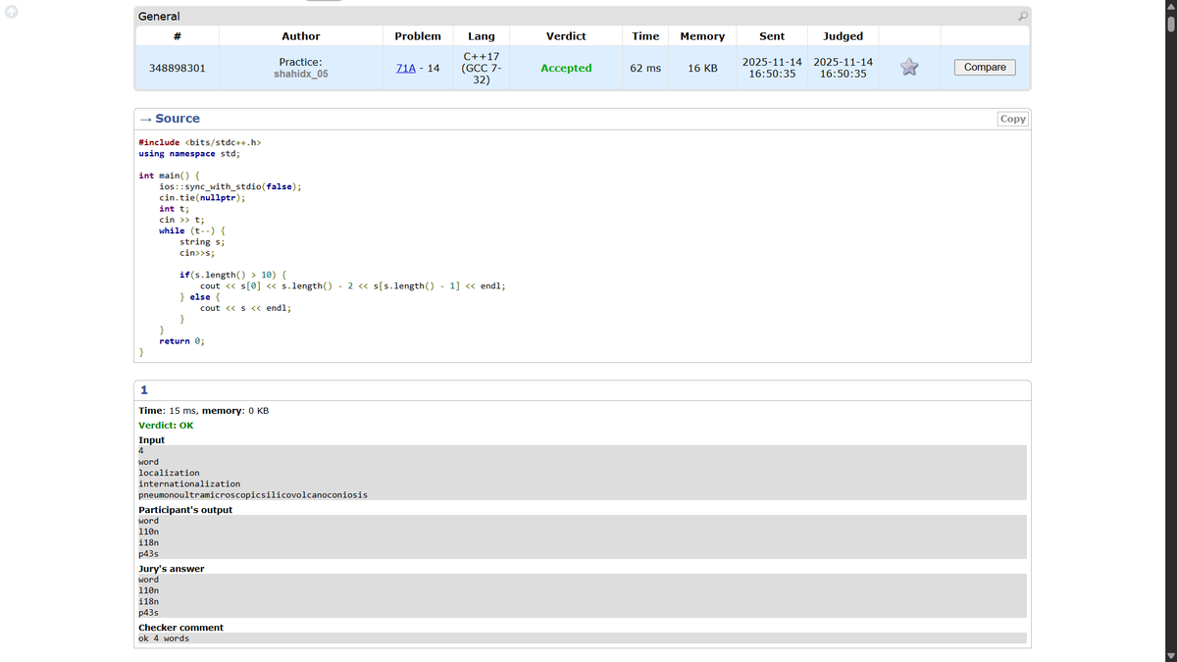Click the 'cout << s << endl;' line

click(x=245, y=307)
